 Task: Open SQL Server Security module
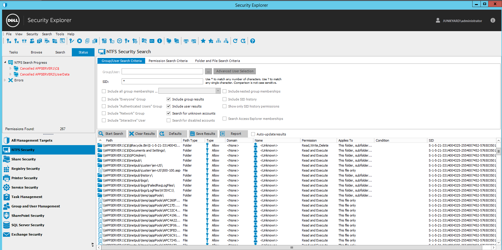28,225
